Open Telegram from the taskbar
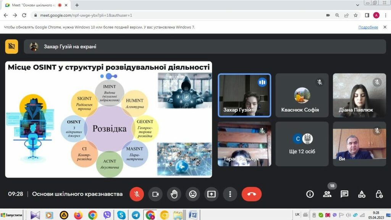 click(x=136, y=215)
